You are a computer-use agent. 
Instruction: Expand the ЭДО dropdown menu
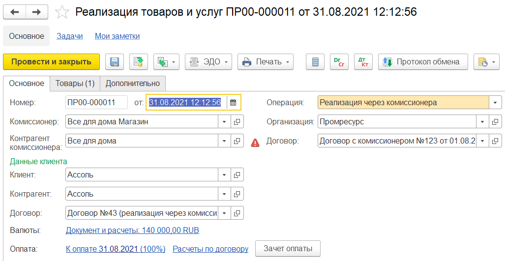click(x=208, y=62)
